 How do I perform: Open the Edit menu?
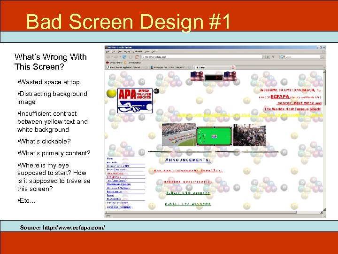pos(113,52)
